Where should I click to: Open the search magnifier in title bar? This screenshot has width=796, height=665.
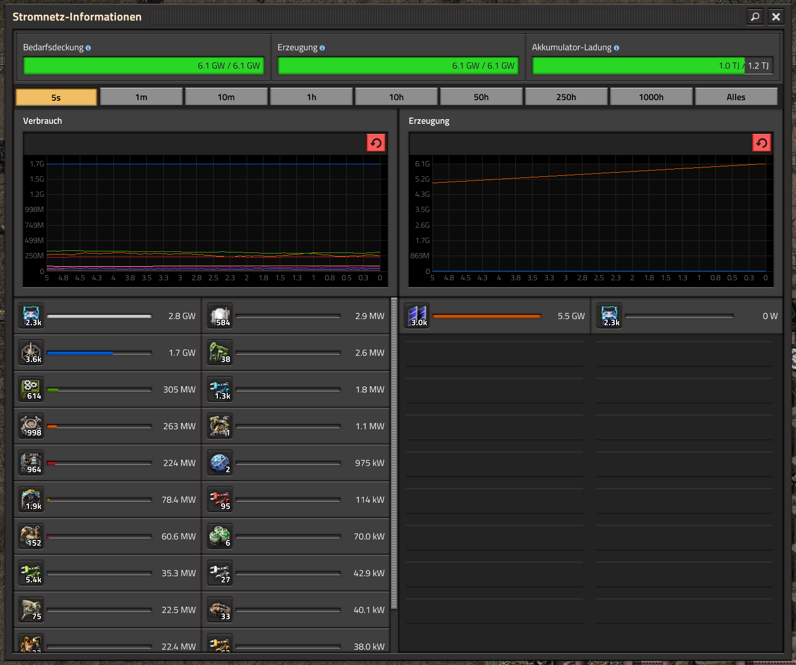click(x=755, y=17)
